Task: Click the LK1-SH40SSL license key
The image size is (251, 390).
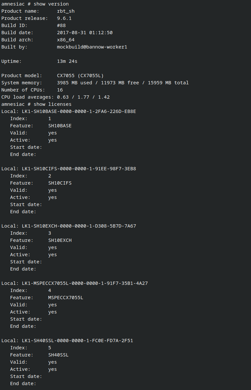Action: 77,341
